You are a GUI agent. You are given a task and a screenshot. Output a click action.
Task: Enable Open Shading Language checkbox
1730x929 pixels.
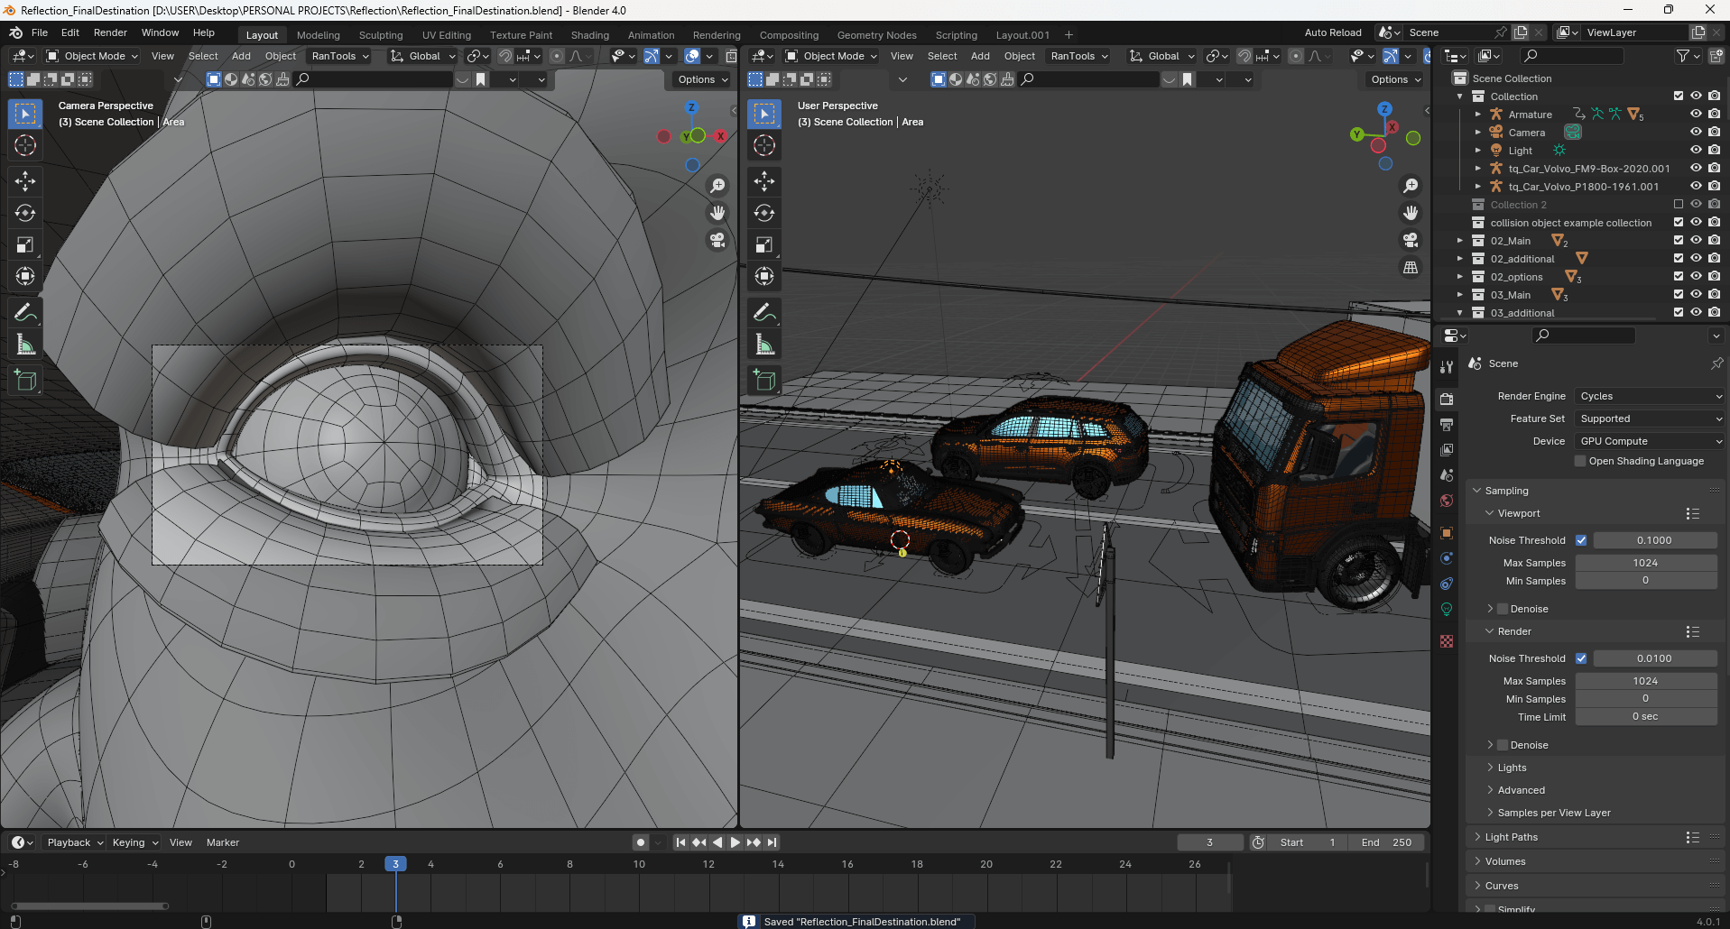pos(1580,461)
